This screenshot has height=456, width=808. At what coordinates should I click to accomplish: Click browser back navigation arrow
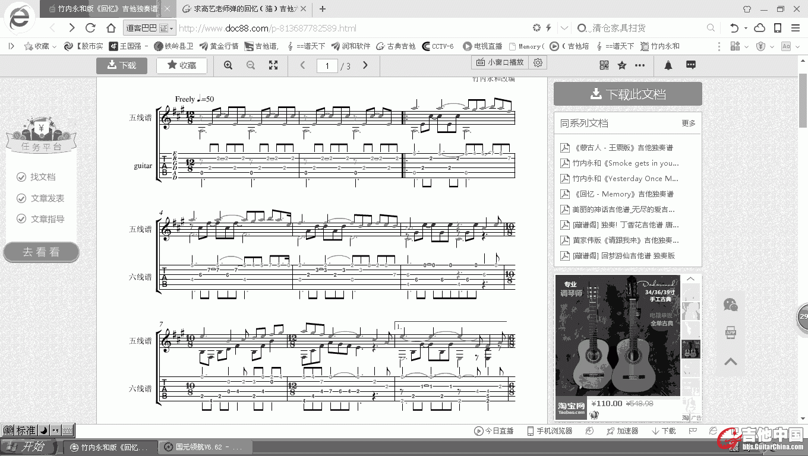(53, 28)
